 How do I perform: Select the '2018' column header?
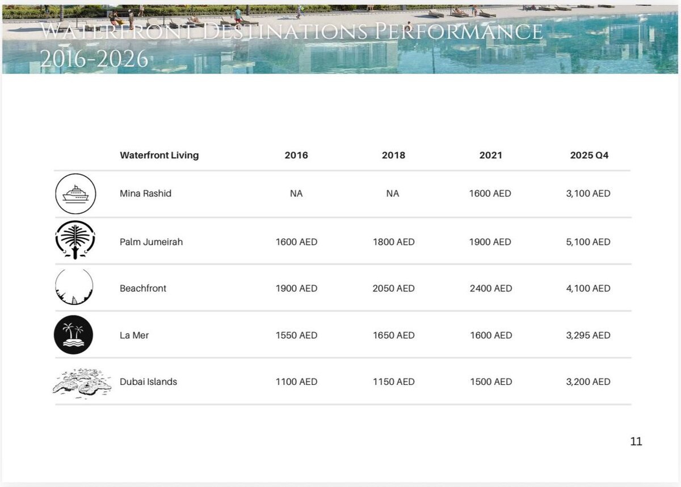[x=393, y=155]
